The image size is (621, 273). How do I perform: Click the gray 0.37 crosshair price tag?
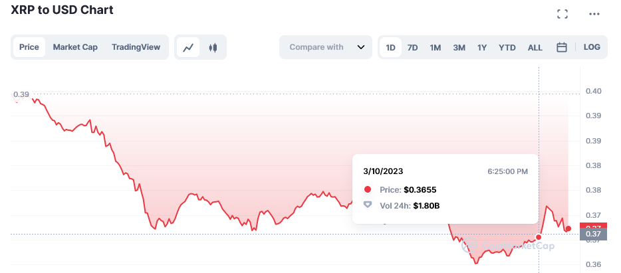point(593,234)
